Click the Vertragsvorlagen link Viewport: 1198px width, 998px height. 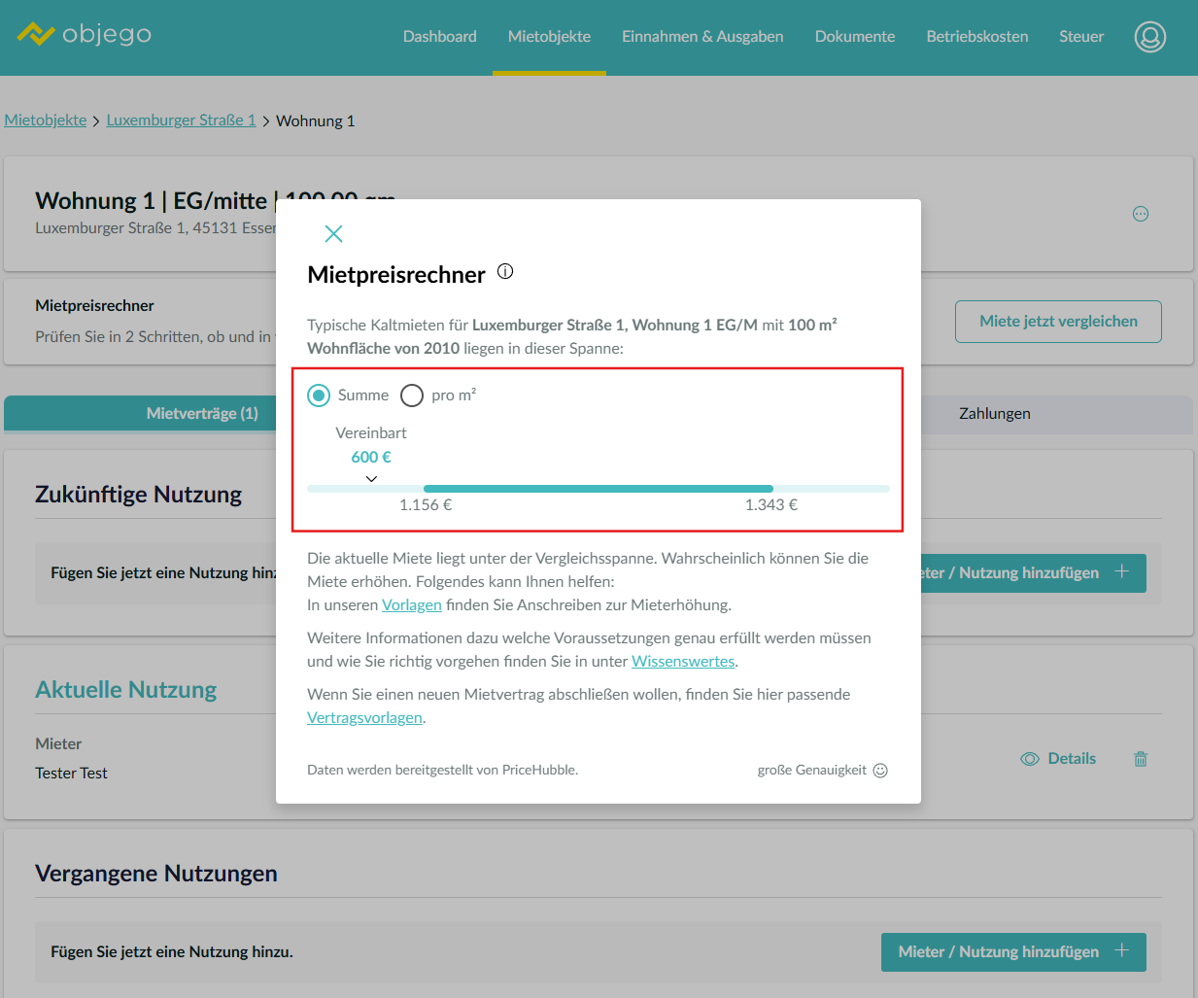coord(364,718)
